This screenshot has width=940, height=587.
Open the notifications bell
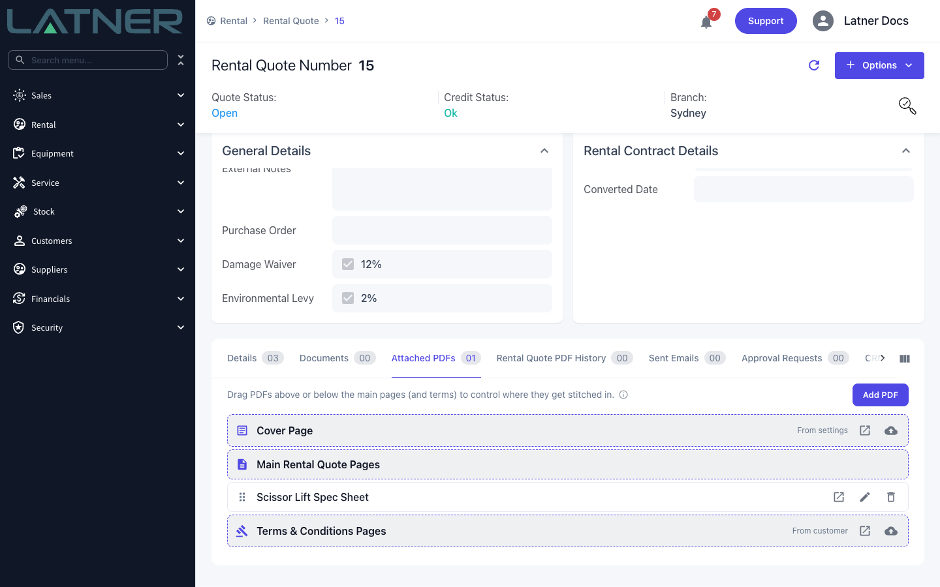pos(706,22)
